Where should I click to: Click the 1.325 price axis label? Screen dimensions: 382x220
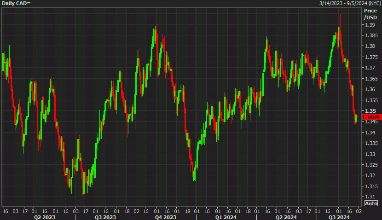[371, 165]
